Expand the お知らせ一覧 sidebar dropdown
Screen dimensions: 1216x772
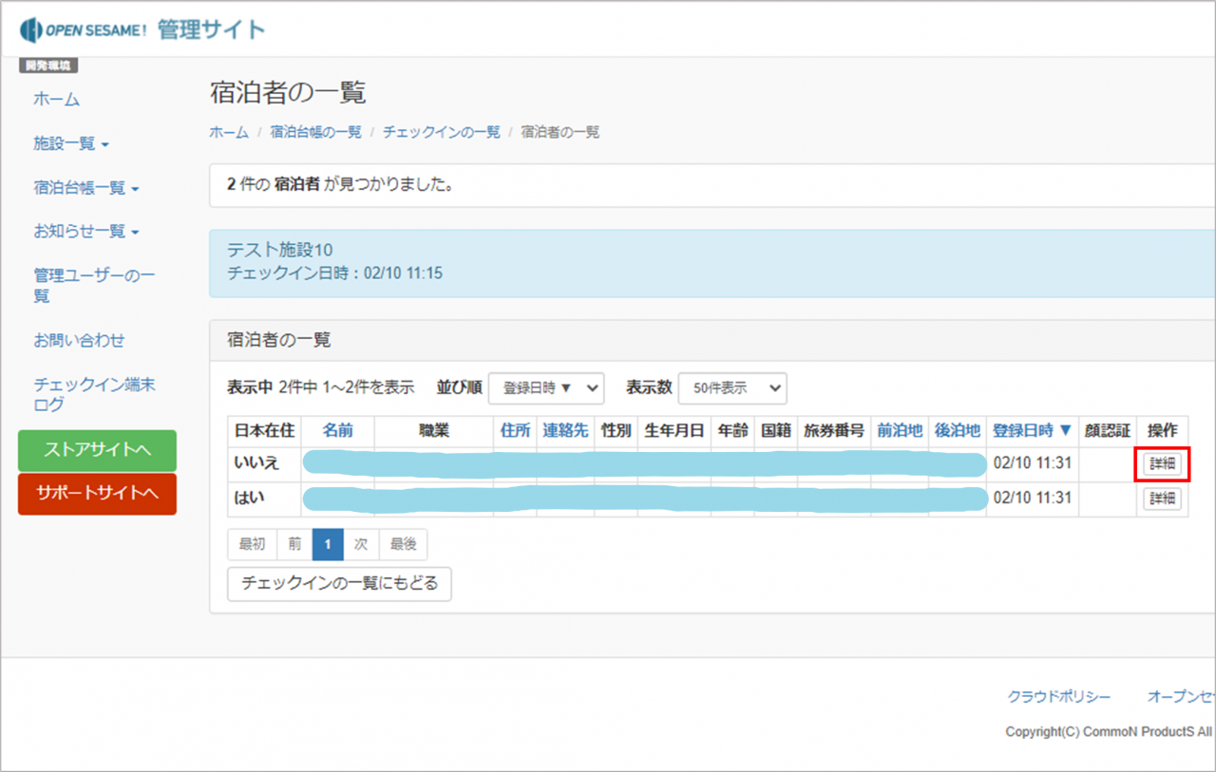click(x=86, y=232)
